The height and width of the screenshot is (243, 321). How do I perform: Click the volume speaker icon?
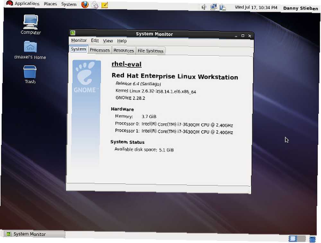[204, 7]
